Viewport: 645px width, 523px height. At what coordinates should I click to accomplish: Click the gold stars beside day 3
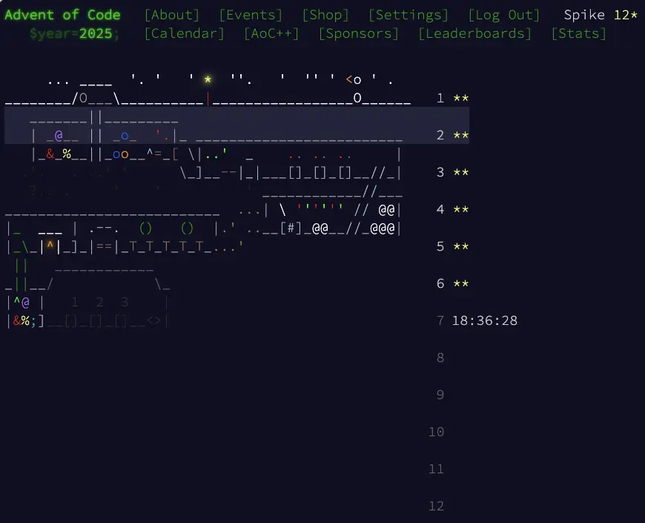click(460, 173)
